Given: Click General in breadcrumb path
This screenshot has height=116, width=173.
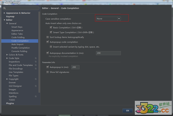Looking at the screenshot, I should click(55, 8).
